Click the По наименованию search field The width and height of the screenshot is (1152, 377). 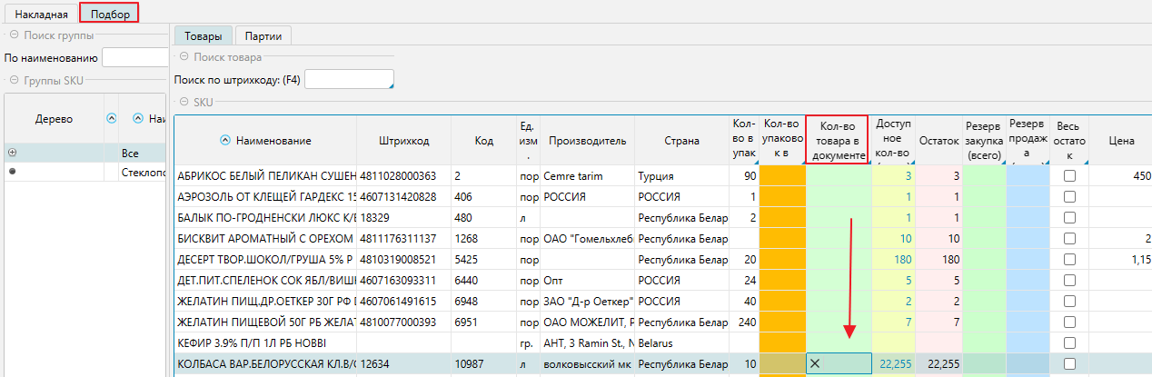[x=133, y=58]
